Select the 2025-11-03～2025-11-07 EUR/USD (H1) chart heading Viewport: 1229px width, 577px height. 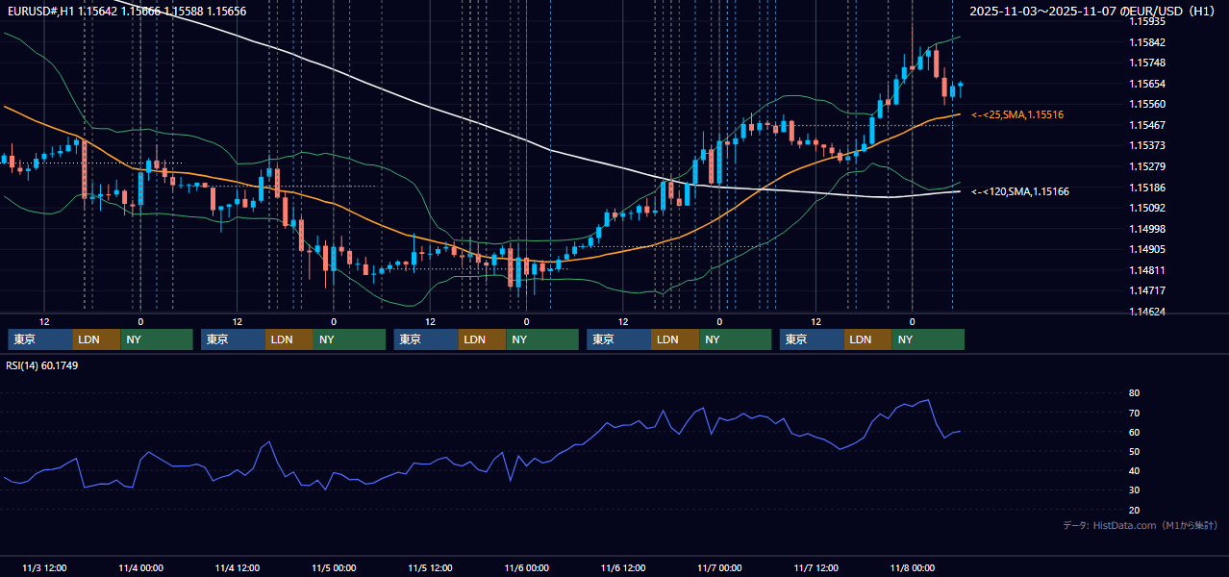pos(1092,11)
